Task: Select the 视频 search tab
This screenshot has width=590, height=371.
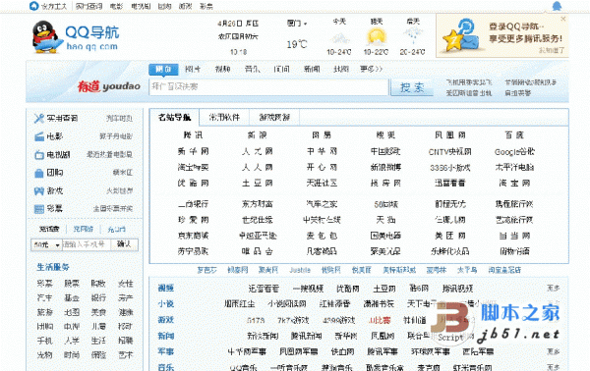Action: (222, 69)
